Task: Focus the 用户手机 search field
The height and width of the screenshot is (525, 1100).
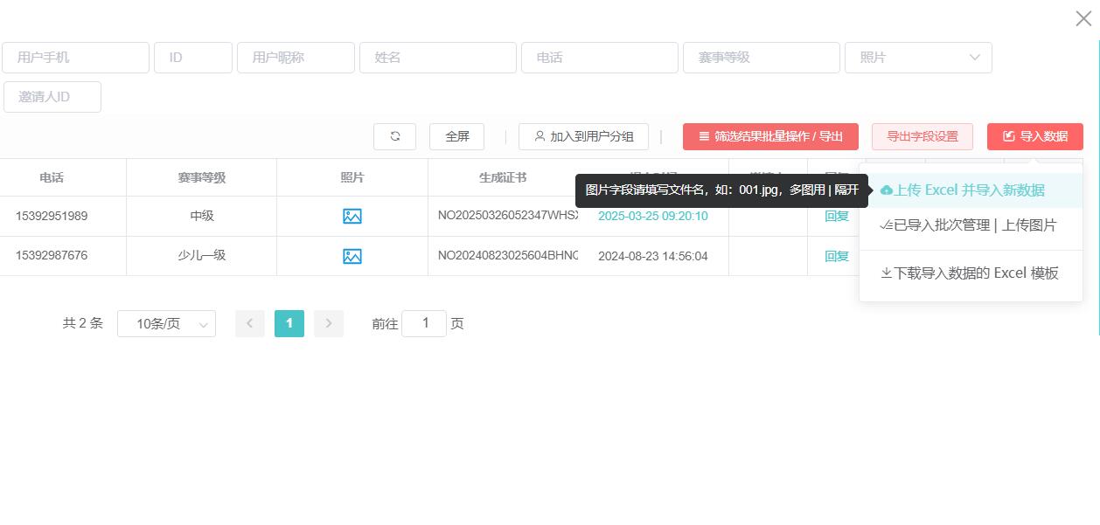Action: click(x=75, y=57)
